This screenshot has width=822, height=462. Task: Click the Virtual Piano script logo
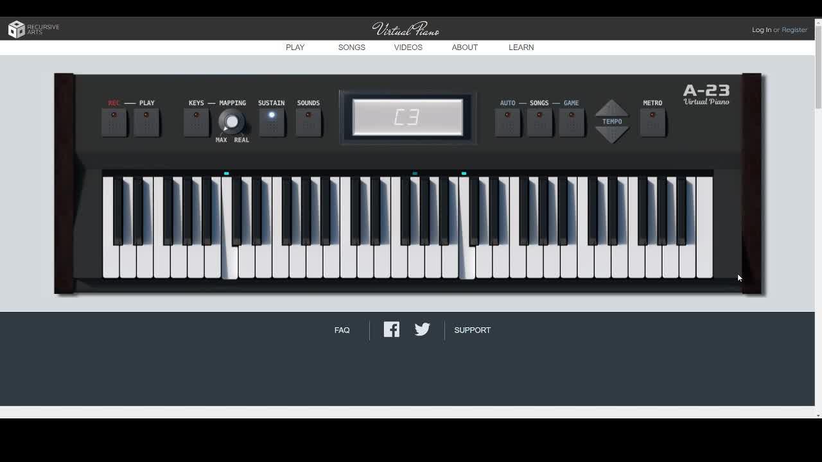point(406,29)
